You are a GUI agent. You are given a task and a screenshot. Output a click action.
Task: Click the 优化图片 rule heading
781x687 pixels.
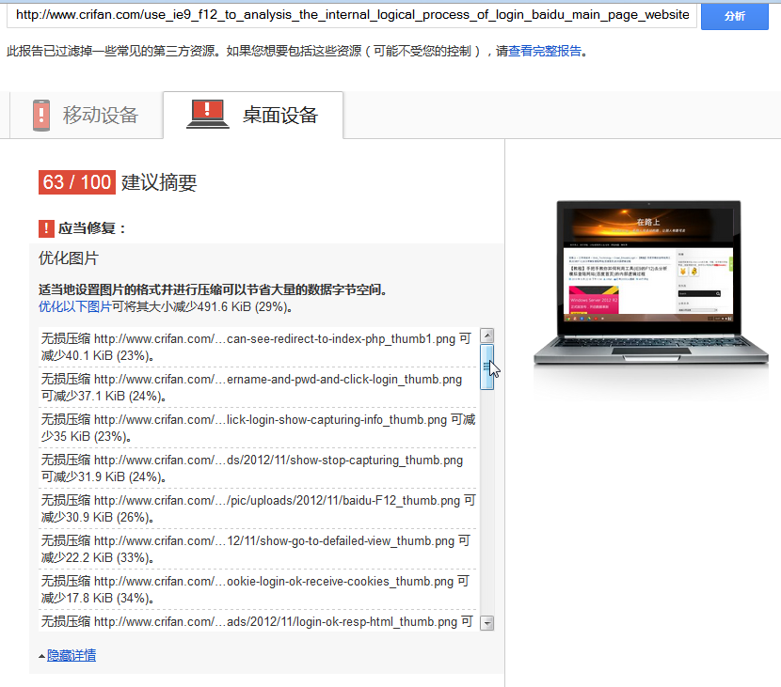click(x=69, y=258)
